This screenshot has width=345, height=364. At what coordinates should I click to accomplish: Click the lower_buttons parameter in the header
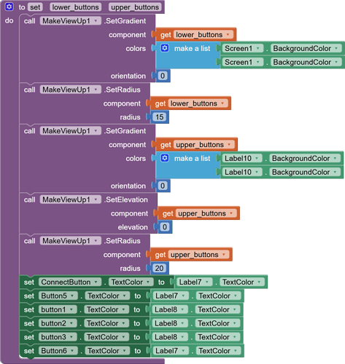tap(75, 7)
